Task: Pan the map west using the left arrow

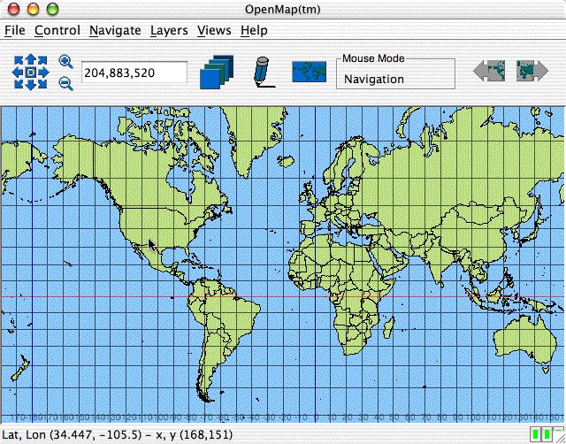Action: (x=18, y=73)
